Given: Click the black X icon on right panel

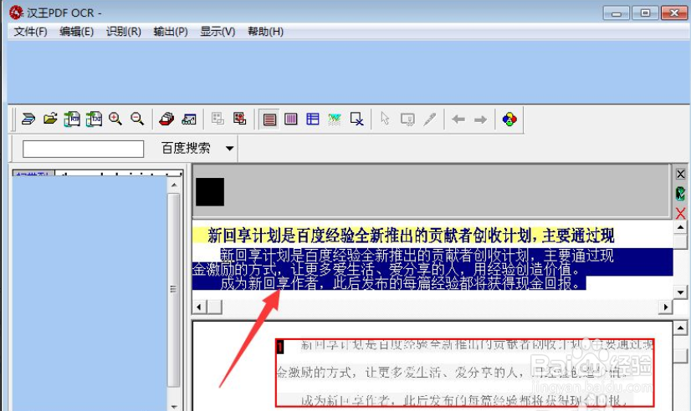Looking at the screenshot, I should [x=680, y=174].
